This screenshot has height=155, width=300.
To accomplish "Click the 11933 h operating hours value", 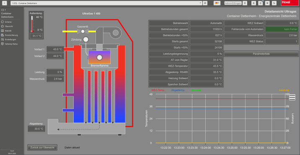I will pos(207,29).
